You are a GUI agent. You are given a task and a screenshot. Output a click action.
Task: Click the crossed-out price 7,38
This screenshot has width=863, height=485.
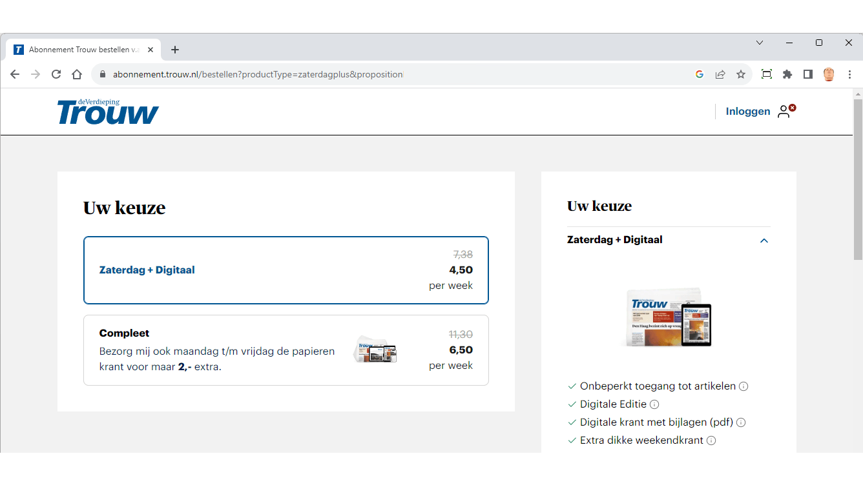463,255
